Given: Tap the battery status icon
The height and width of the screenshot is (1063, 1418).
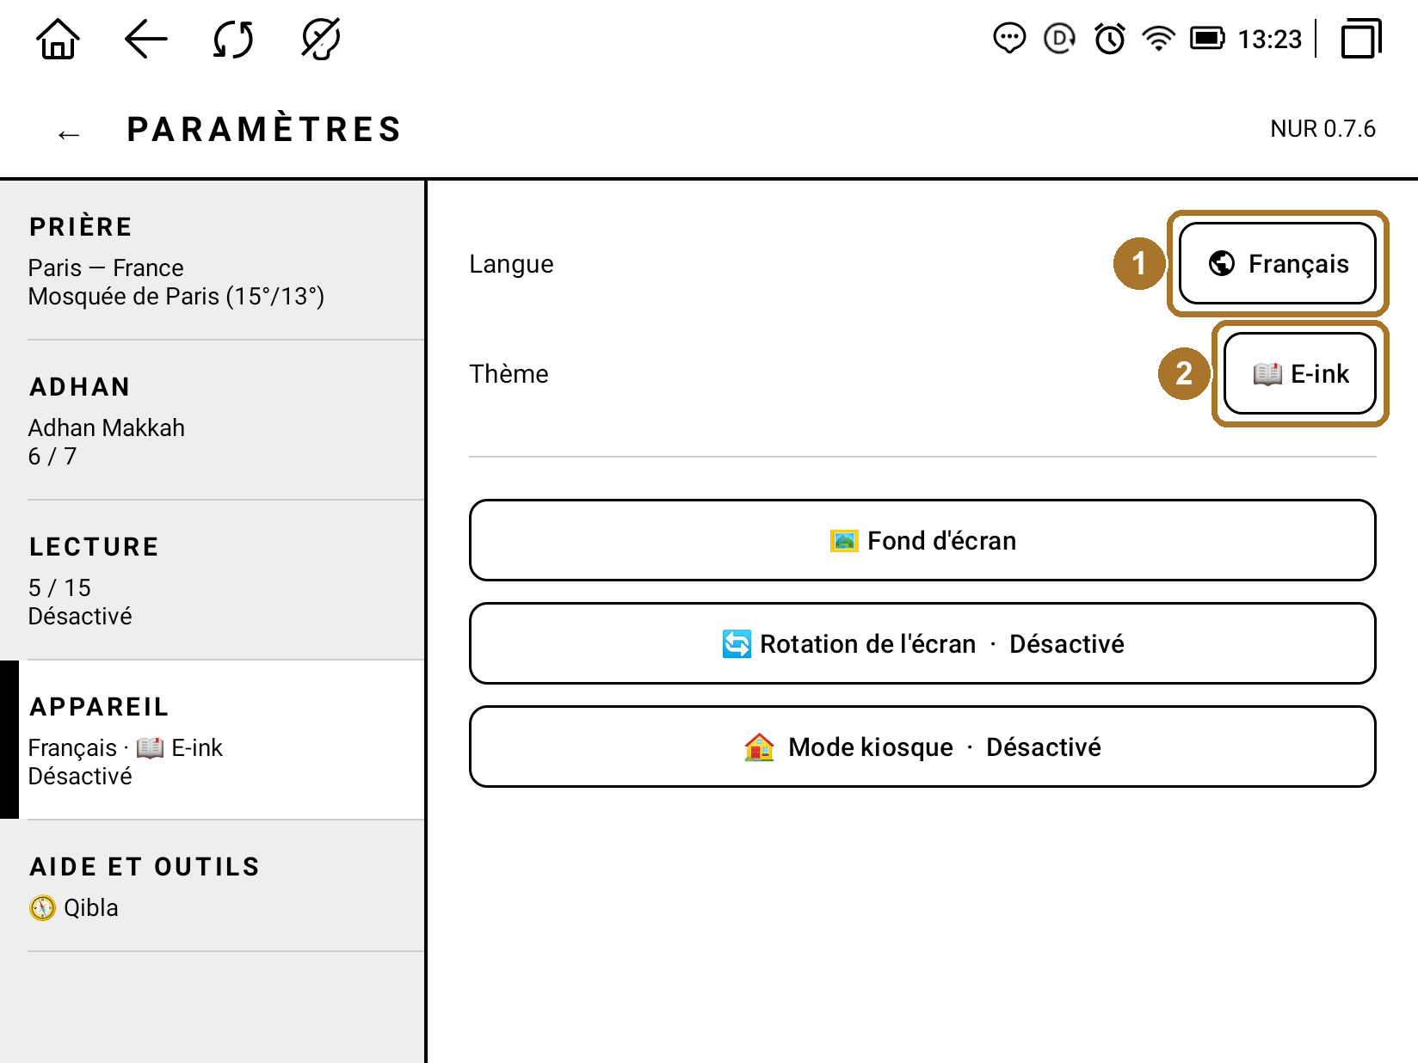Looking at the screenshot, I should (1207, 39).
